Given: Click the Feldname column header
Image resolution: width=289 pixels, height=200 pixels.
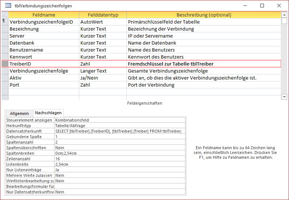Looking at the screenshot, I should coord(43,15).
